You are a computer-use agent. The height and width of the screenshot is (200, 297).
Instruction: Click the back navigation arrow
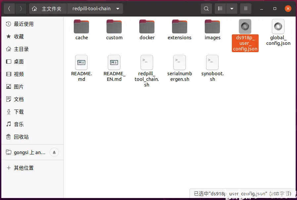point(9,9)
